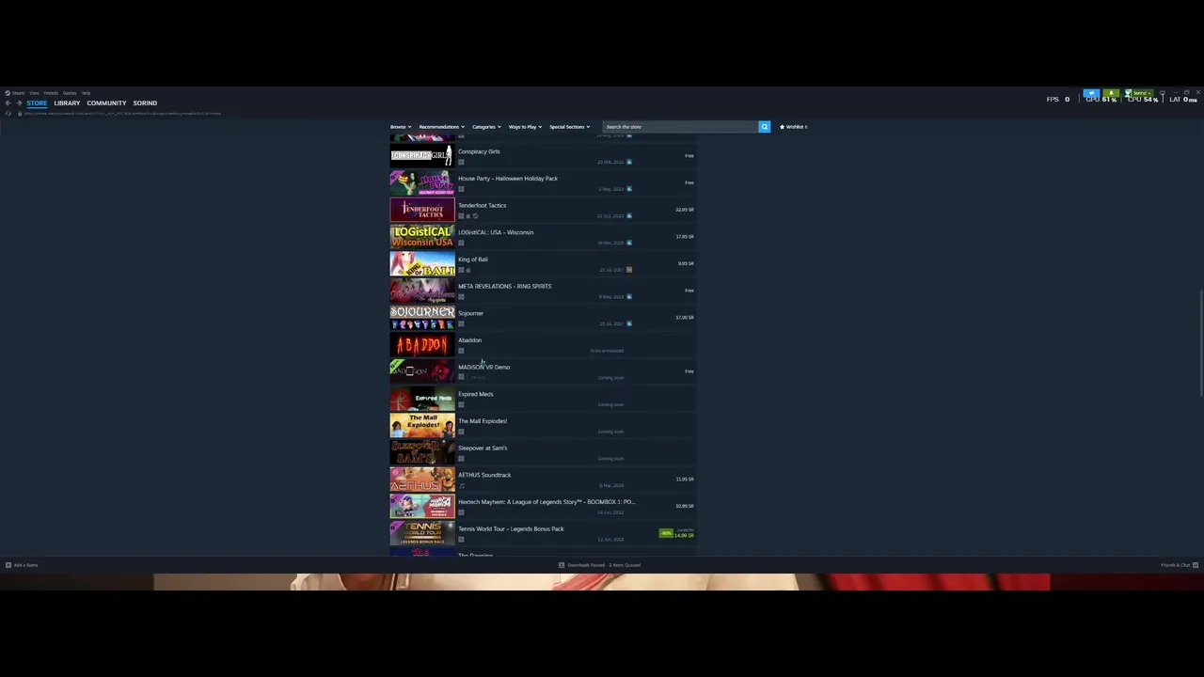Open the META REVELATIONS thumbnail
The image size is (1204, 677).
click(x=422, y=291)
